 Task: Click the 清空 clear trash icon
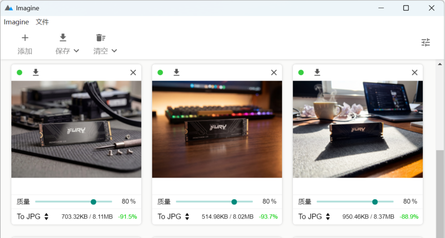[x=100, y=37]
